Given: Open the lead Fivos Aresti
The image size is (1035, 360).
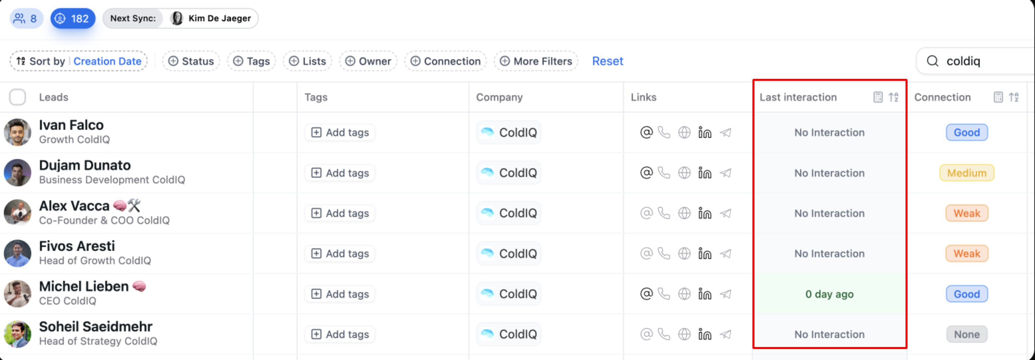Looking at the screenshot, I should click(x=77, y=246).
